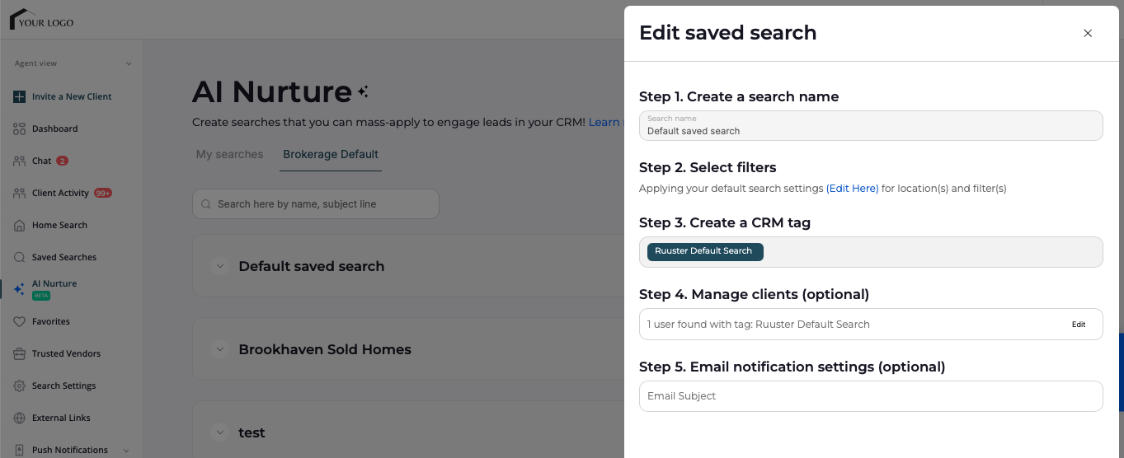Expand the Agent view dropdown
Screen dimensions: 1124x458
[x=129, y=63]
